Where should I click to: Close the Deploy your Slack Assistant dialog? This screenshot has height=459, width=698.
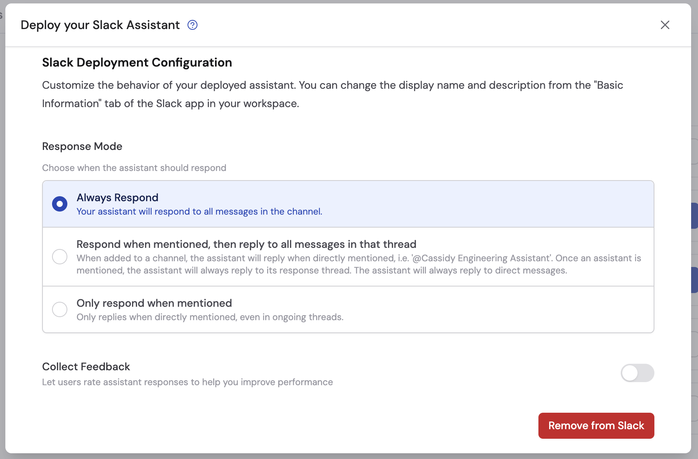click(665, 25)
